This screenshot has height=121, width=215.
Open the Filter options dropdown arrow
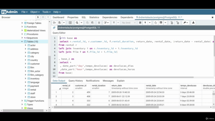[x=118, y=23]
